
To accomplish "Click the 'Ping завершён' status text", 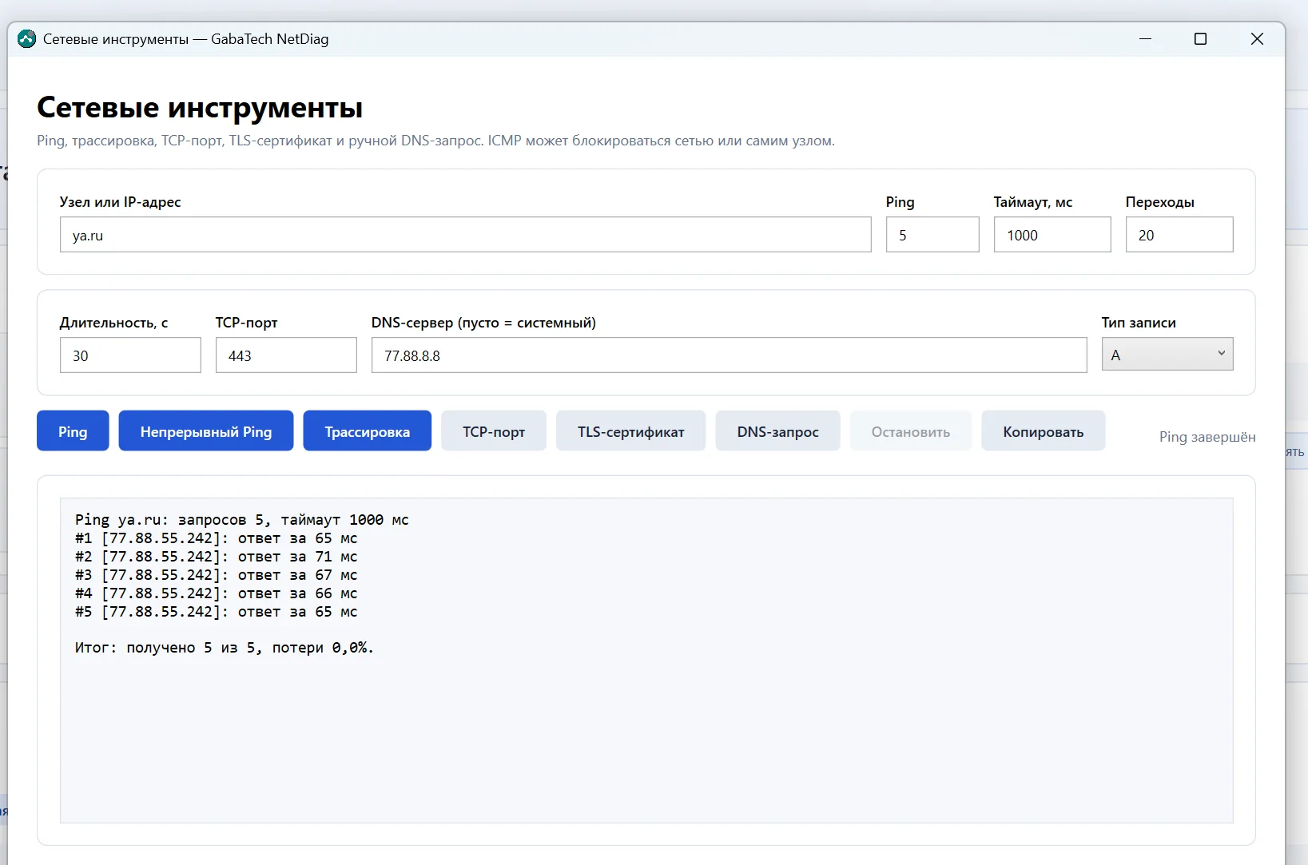I will (1207, 437).
